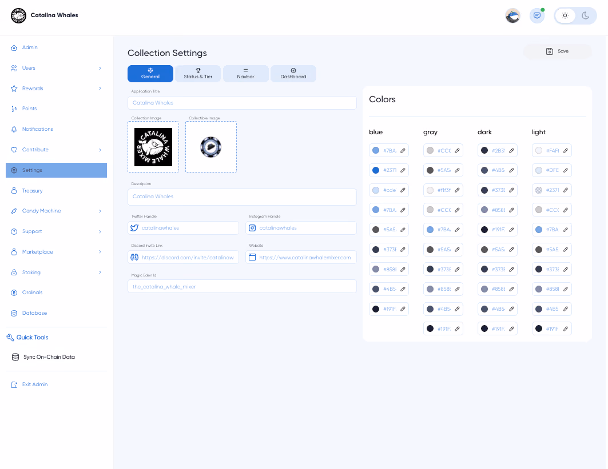Viewport: 608px width, 469px height.
Task: Click eyedropper for blue #191F color
Action: 403,308
